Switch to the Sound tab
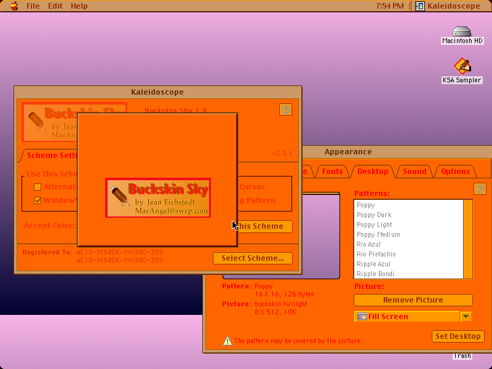Image resolution: width=492 pixels, height=369 pixels. [415, 172]
